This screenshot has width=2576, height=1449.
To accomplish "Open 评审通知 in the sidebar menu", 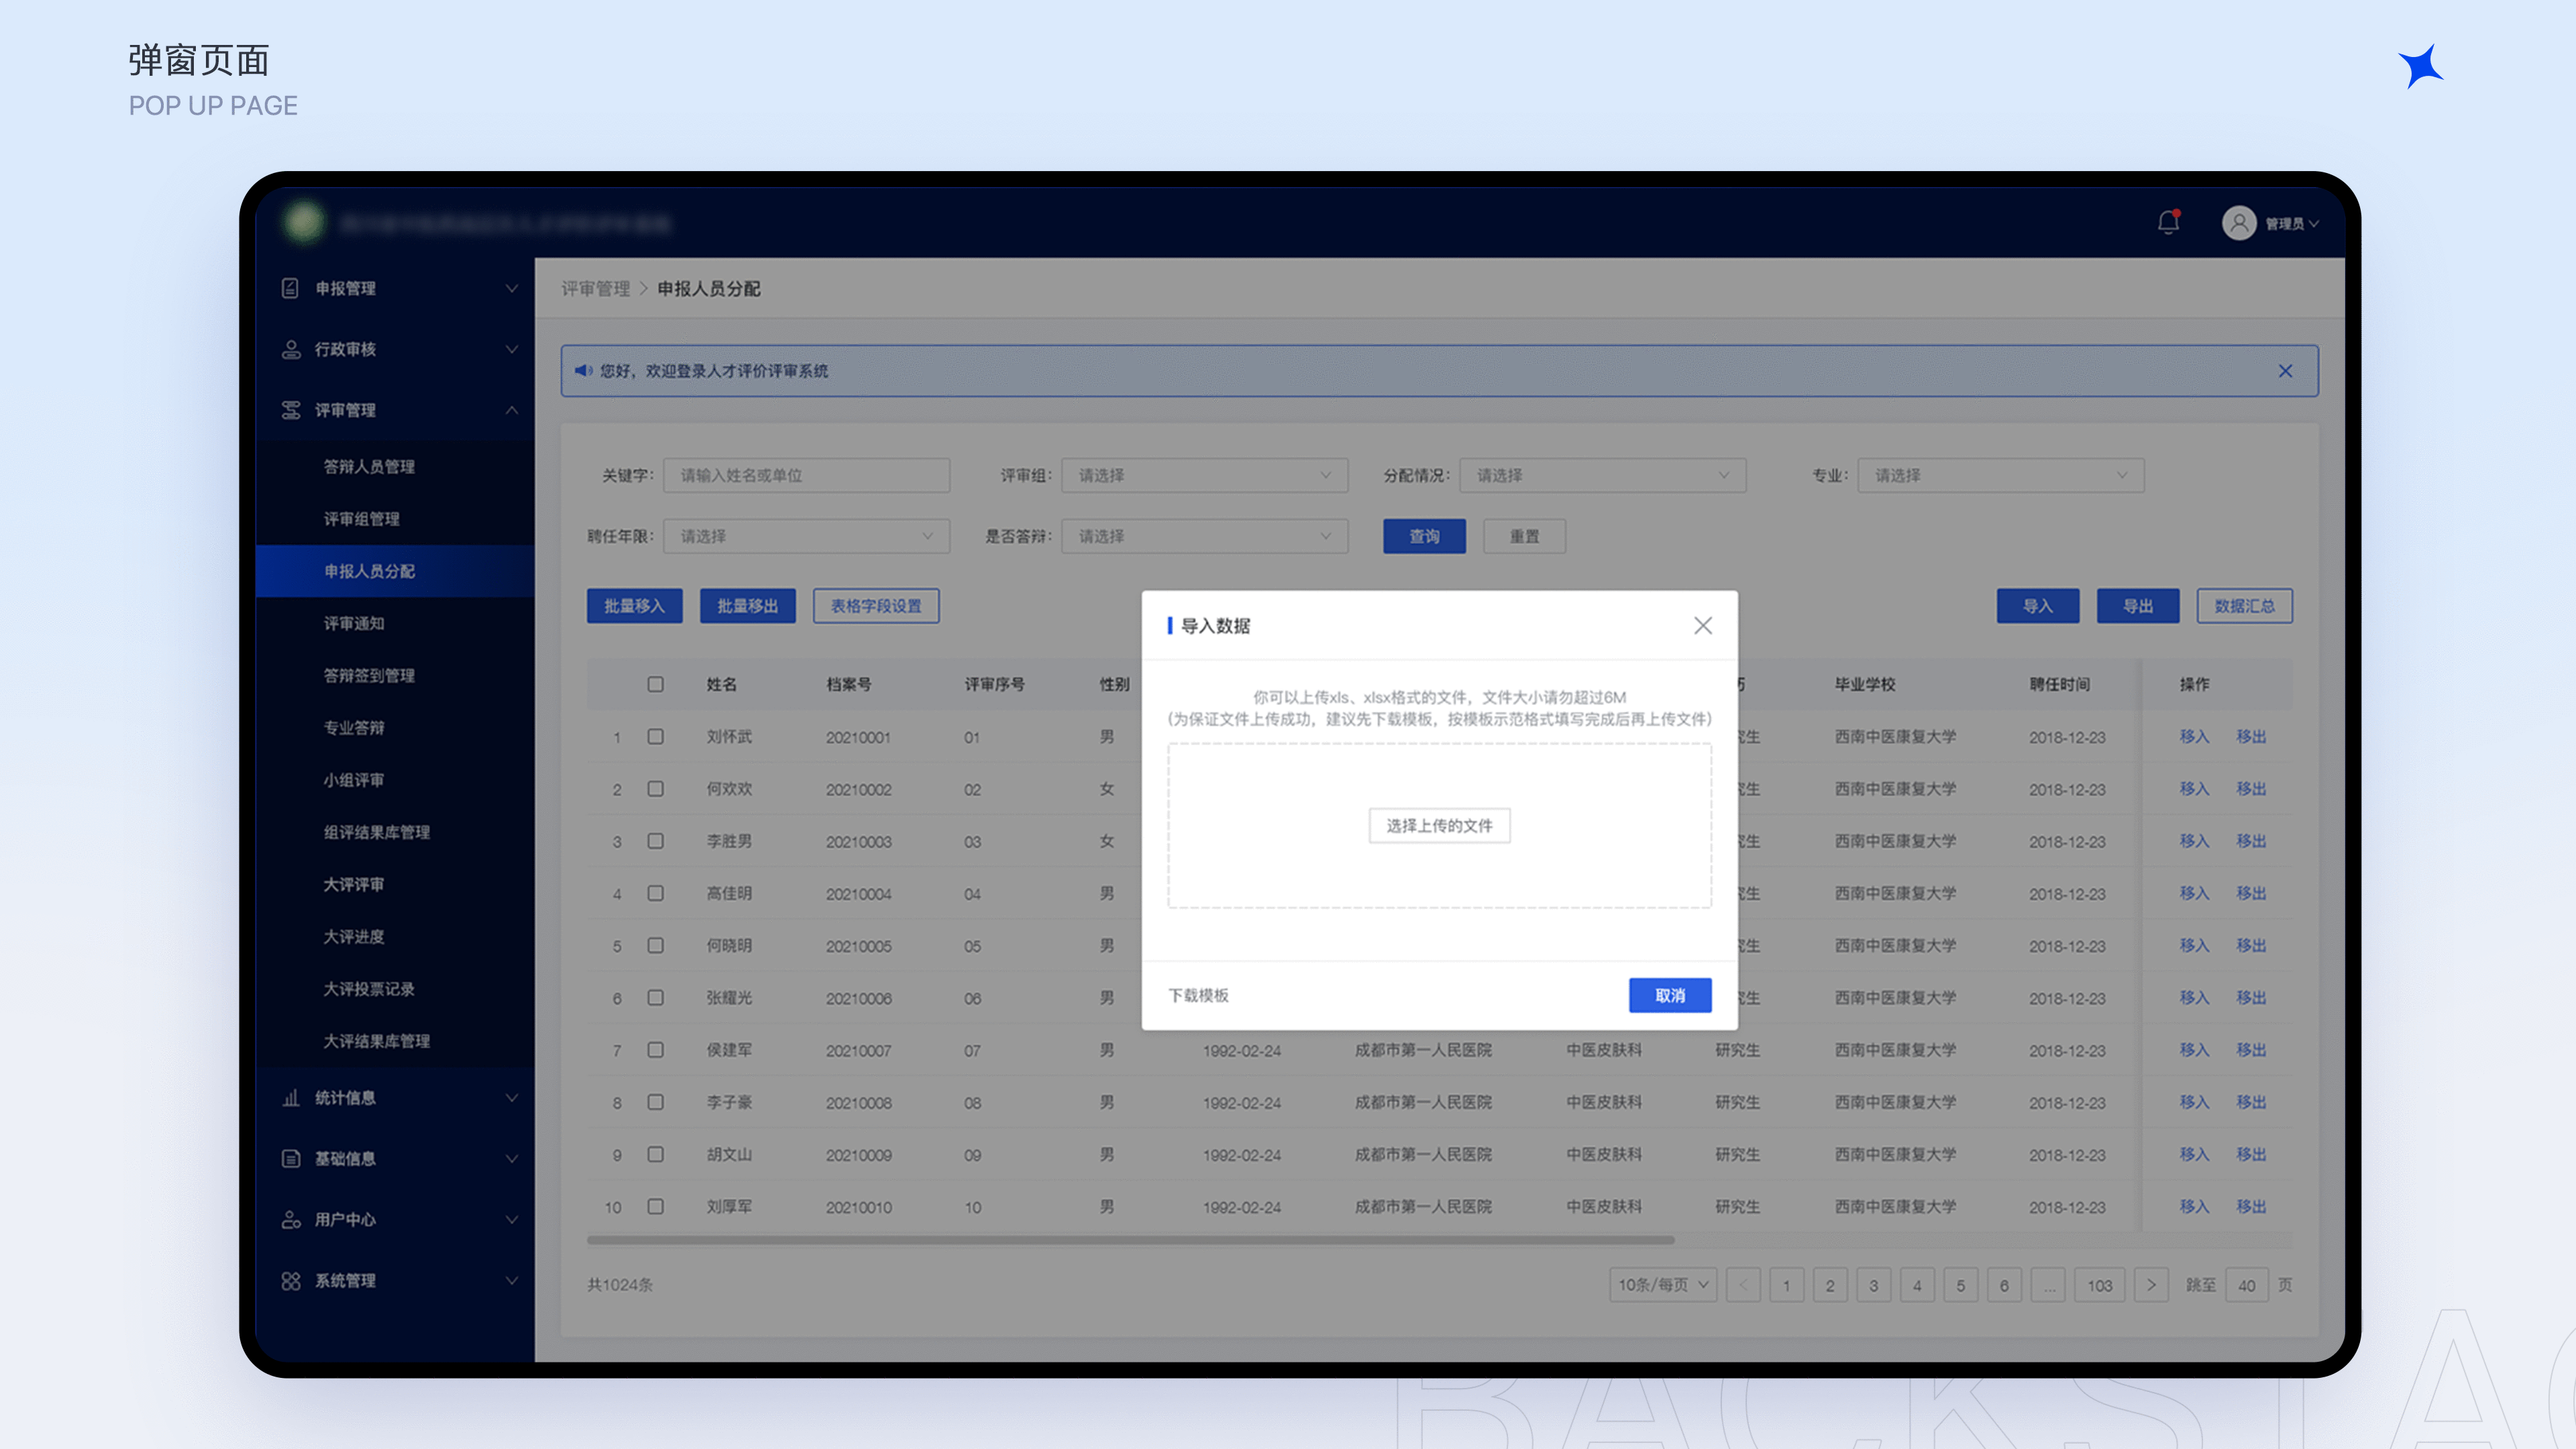I will [354, 623].
